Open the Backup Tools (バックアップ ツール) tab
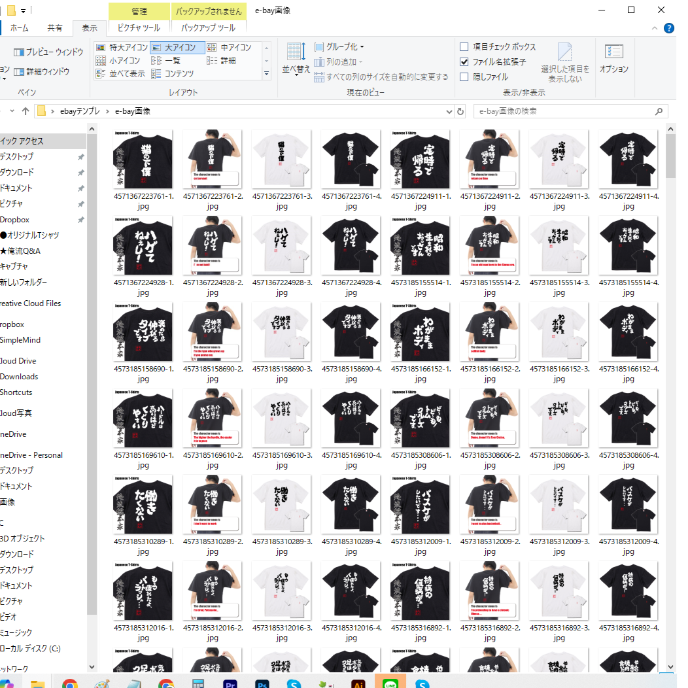The image size is (688, 688). [209, 28]
